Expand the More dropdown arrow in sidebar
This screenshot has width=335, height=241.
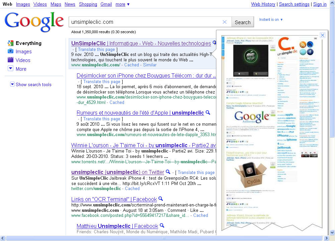click(10, 68)
